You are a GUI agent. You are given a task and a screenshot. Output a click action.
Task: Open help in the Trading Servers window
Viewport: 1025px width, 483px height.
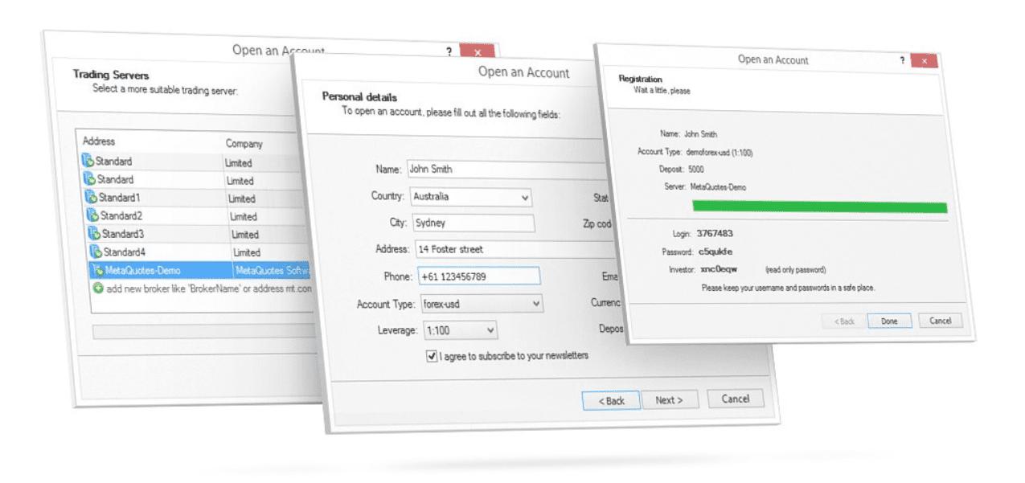point(449,51)
